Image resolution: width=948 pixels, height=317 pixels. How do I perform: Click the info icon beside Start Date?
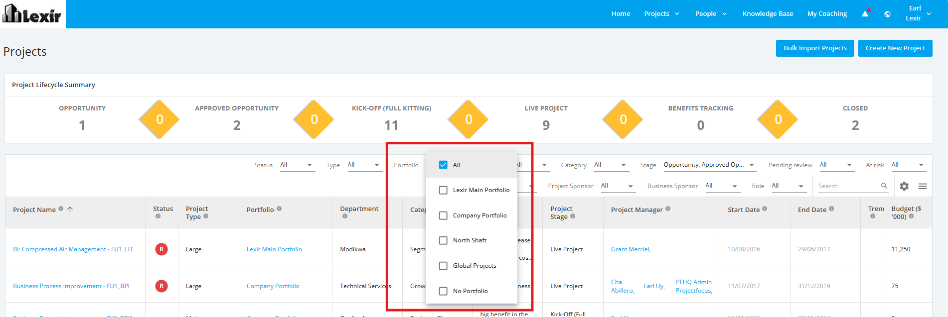click(765, 209)
